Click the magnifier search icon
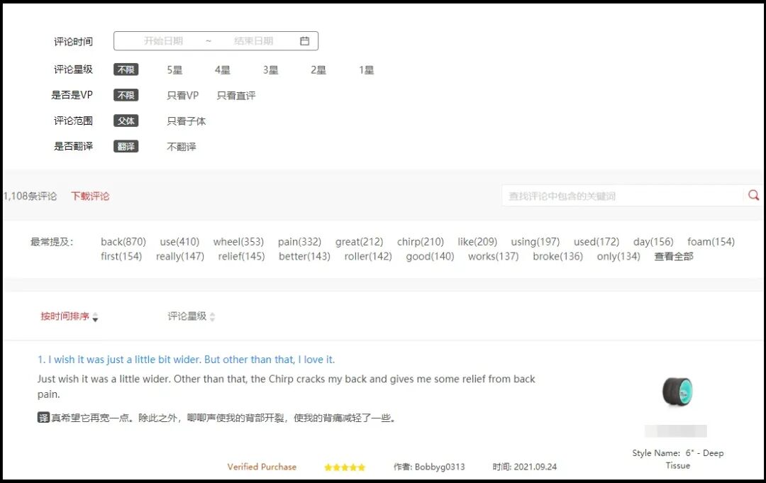This screenshot has height=483, width=766. [x=753, y=194]
